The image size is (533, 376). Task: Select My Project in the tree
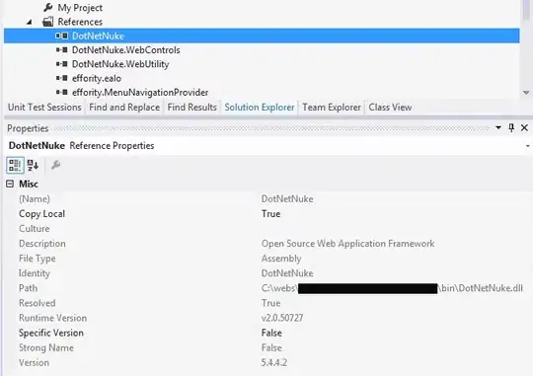point(80,8)
